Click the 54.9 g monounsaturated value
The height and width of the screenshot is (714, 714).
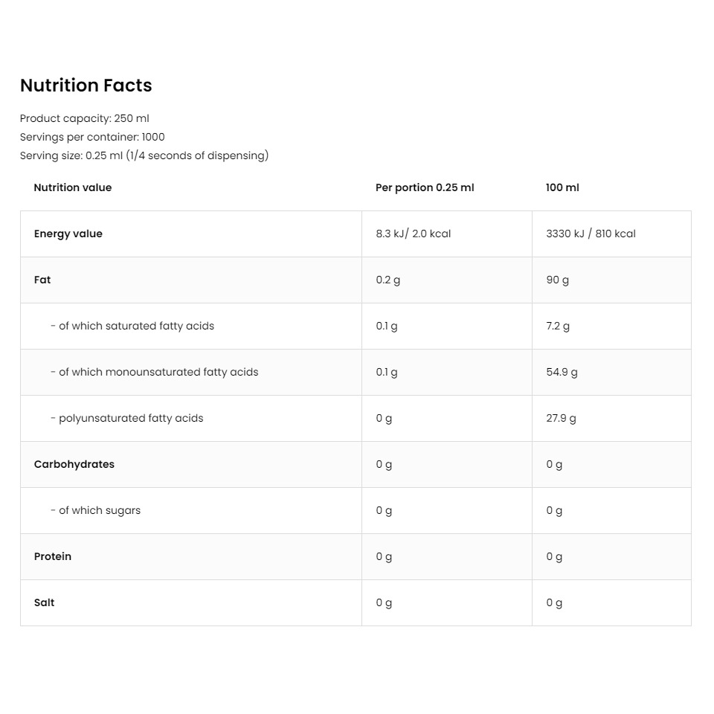click(562, 373)
